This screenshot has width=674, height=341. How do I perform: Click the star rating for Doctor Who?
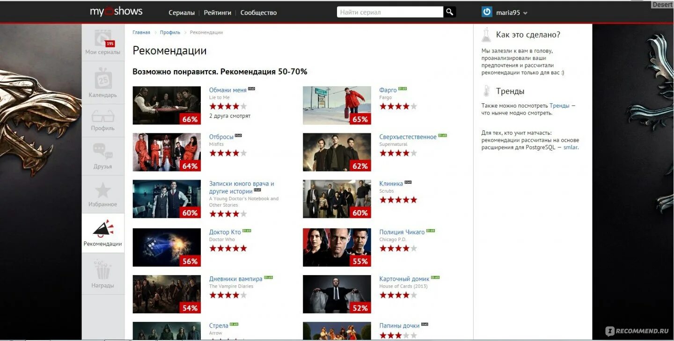(228, 248)
